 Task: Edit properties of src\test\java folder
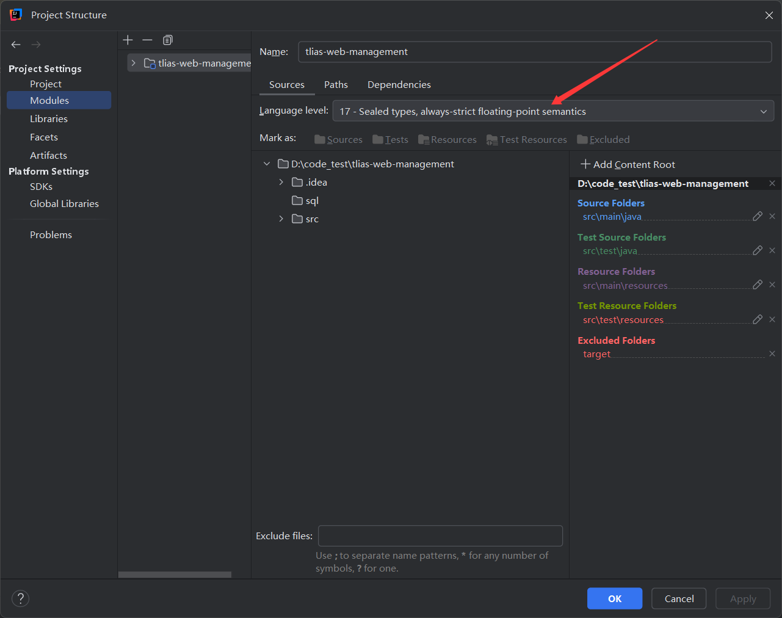click(x=758, y=250)
